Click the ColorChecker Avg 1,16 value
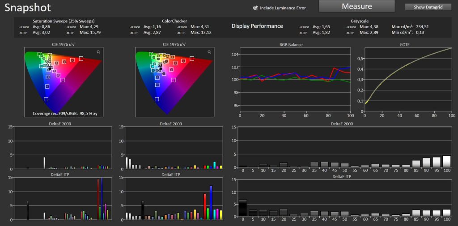Viewport: 458px width, 226px height. (152, 26)
